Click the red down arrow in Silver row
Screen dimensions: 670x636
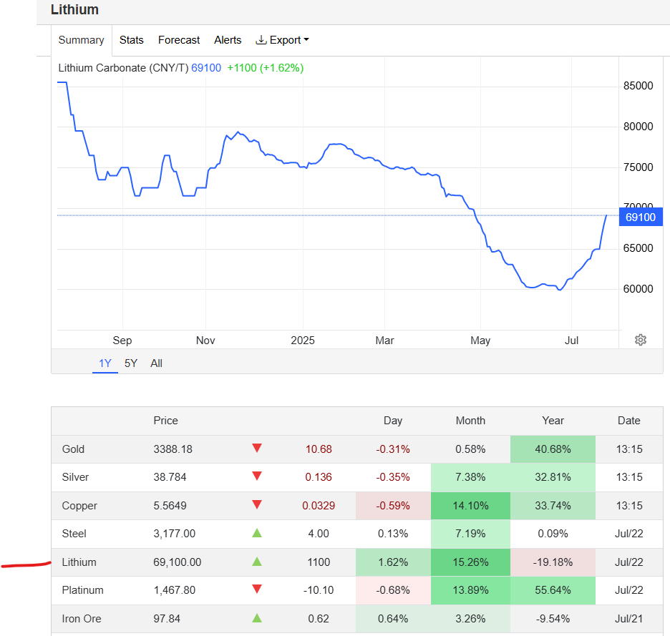coord(257,477)
